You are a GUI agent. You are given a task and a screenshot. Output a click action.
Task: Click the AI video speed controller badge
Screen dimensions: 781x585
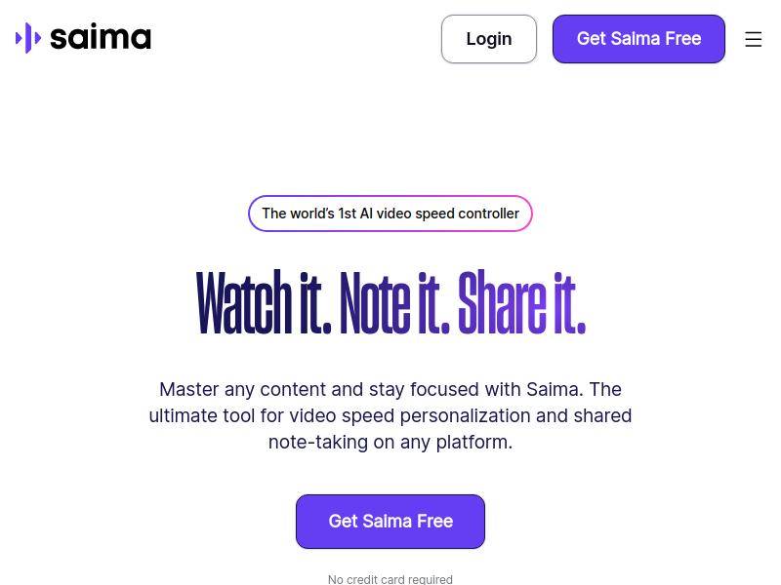pos(390,214)
